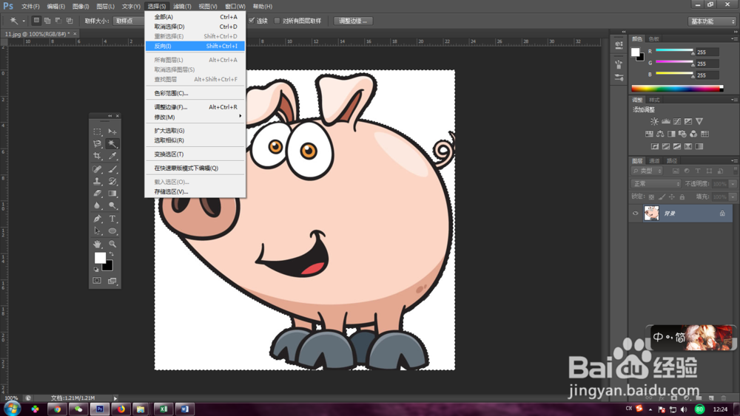Toggle Quick Mask mode button
Image resolution: width=740 pixels, height=416 pixels.
[x=97, y=281]
